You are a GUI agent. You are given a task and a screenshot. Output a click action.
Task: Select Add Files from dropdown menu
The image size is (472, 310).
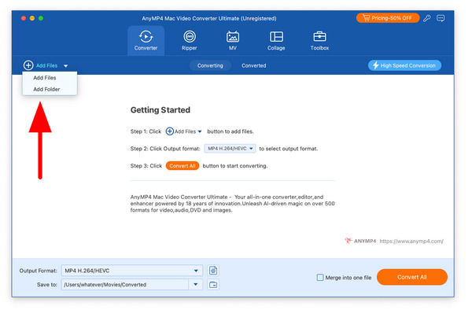(x=45, y=79)
